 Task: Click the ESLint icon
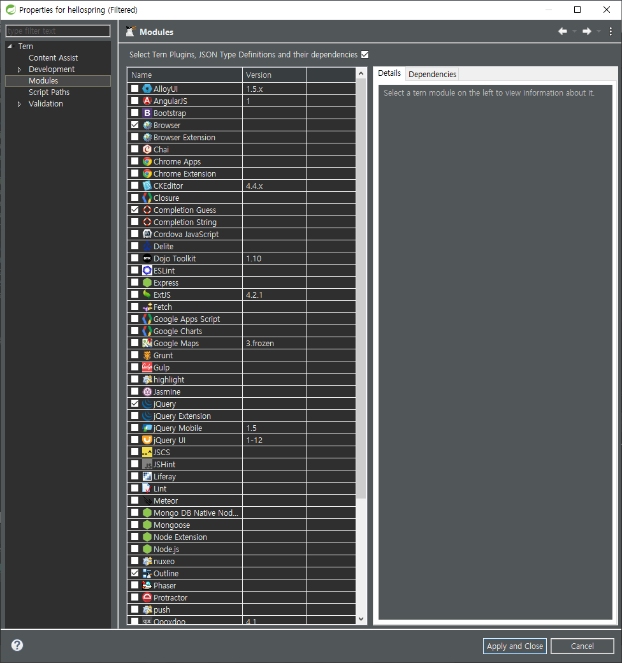pos(147,270)
